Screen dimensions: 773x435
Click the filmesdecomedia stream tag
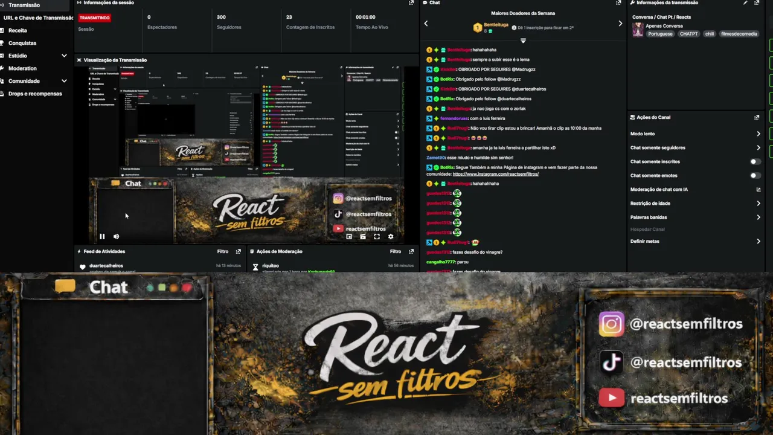(739, 34)
